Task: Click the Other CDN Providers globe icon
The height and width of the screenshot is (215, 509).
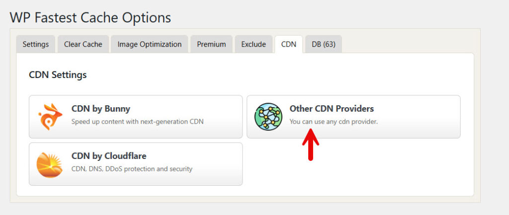Action: [x=268, y=117]
